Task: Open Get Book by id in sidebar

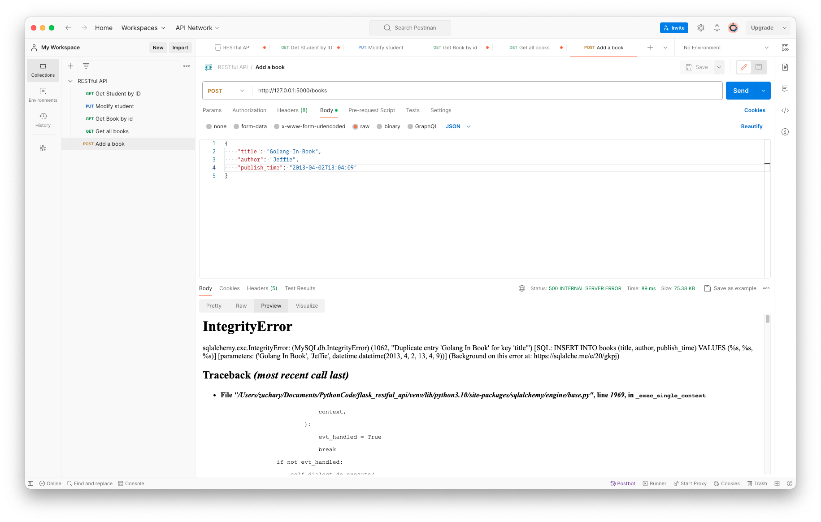Action: pyautogui.click(x=128, y=119)
